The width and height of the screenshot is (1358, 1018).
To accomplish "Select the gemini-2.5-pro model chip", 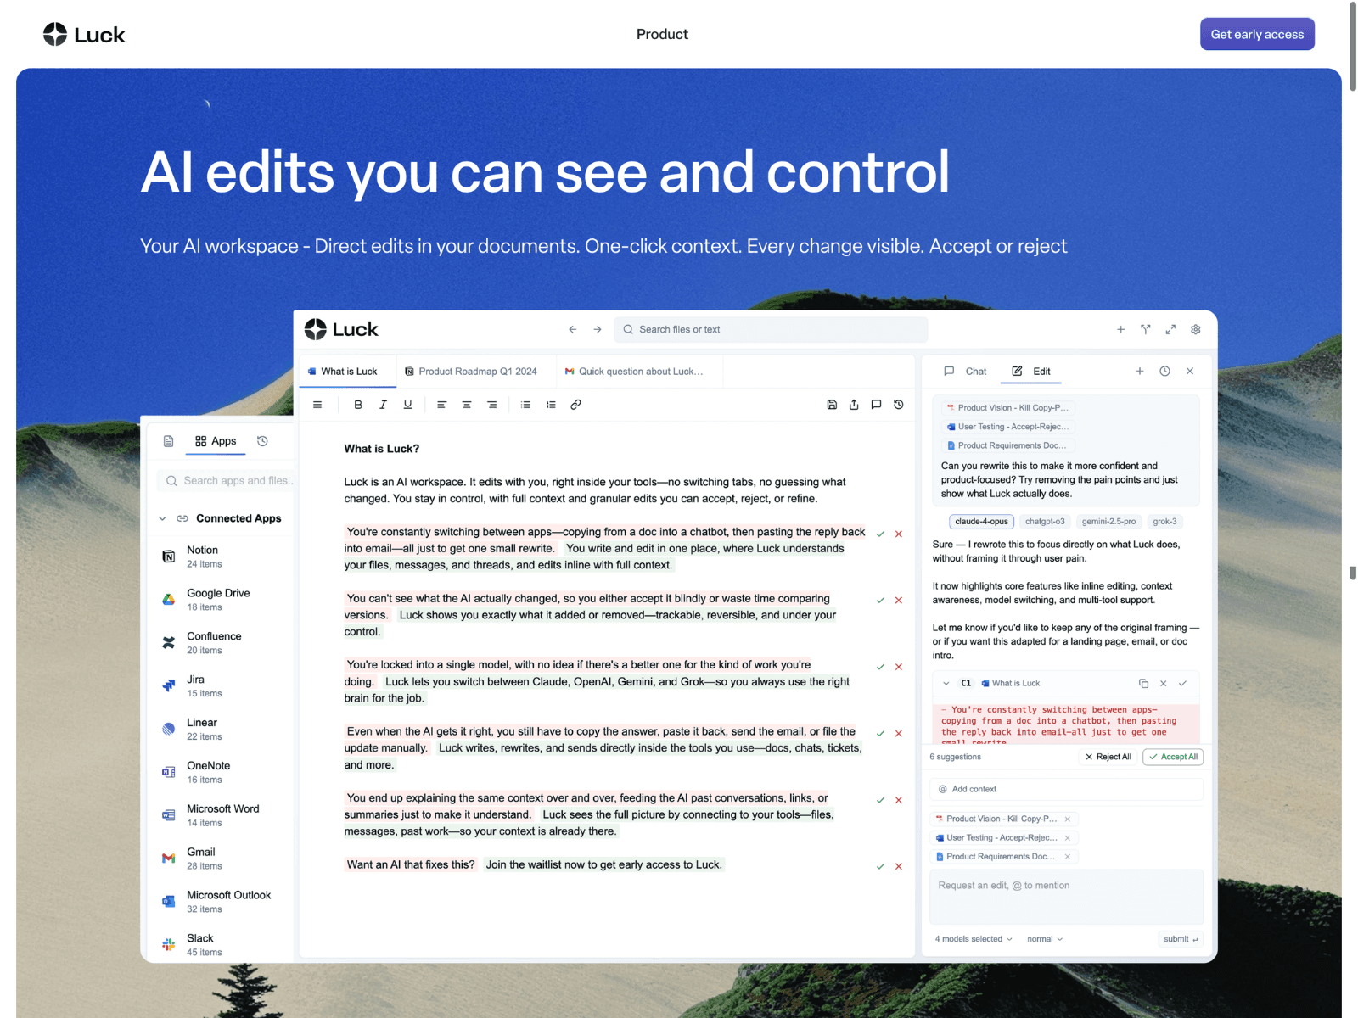I will point(1108,522).
